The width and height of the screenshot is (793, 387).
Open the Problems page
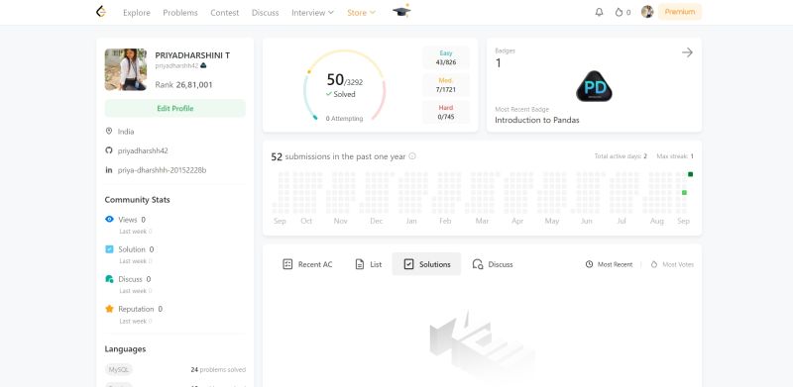click(180, 13)
